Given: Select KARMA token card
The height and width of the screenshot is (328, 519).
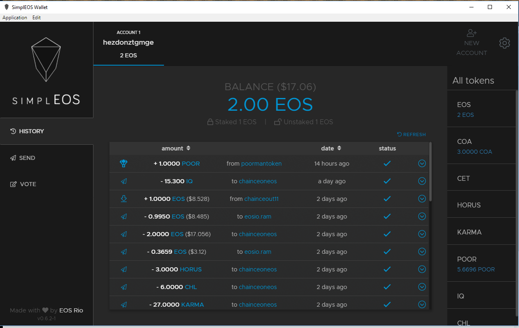Looking at the screenshot, I should (481, 231).
